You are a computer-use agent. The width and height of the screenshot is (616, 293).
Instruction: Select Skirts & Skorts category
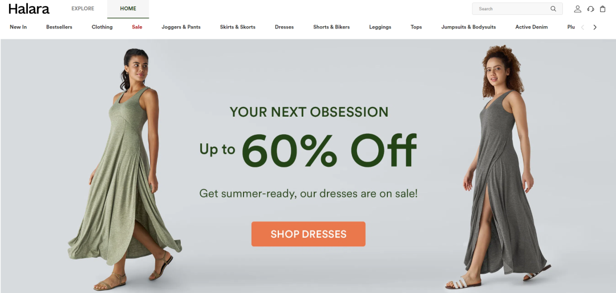click(238, 27)
